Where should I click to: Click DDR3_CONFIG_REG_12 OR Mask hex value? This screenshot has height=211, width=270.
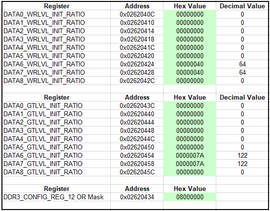click(x=190, y=197)
